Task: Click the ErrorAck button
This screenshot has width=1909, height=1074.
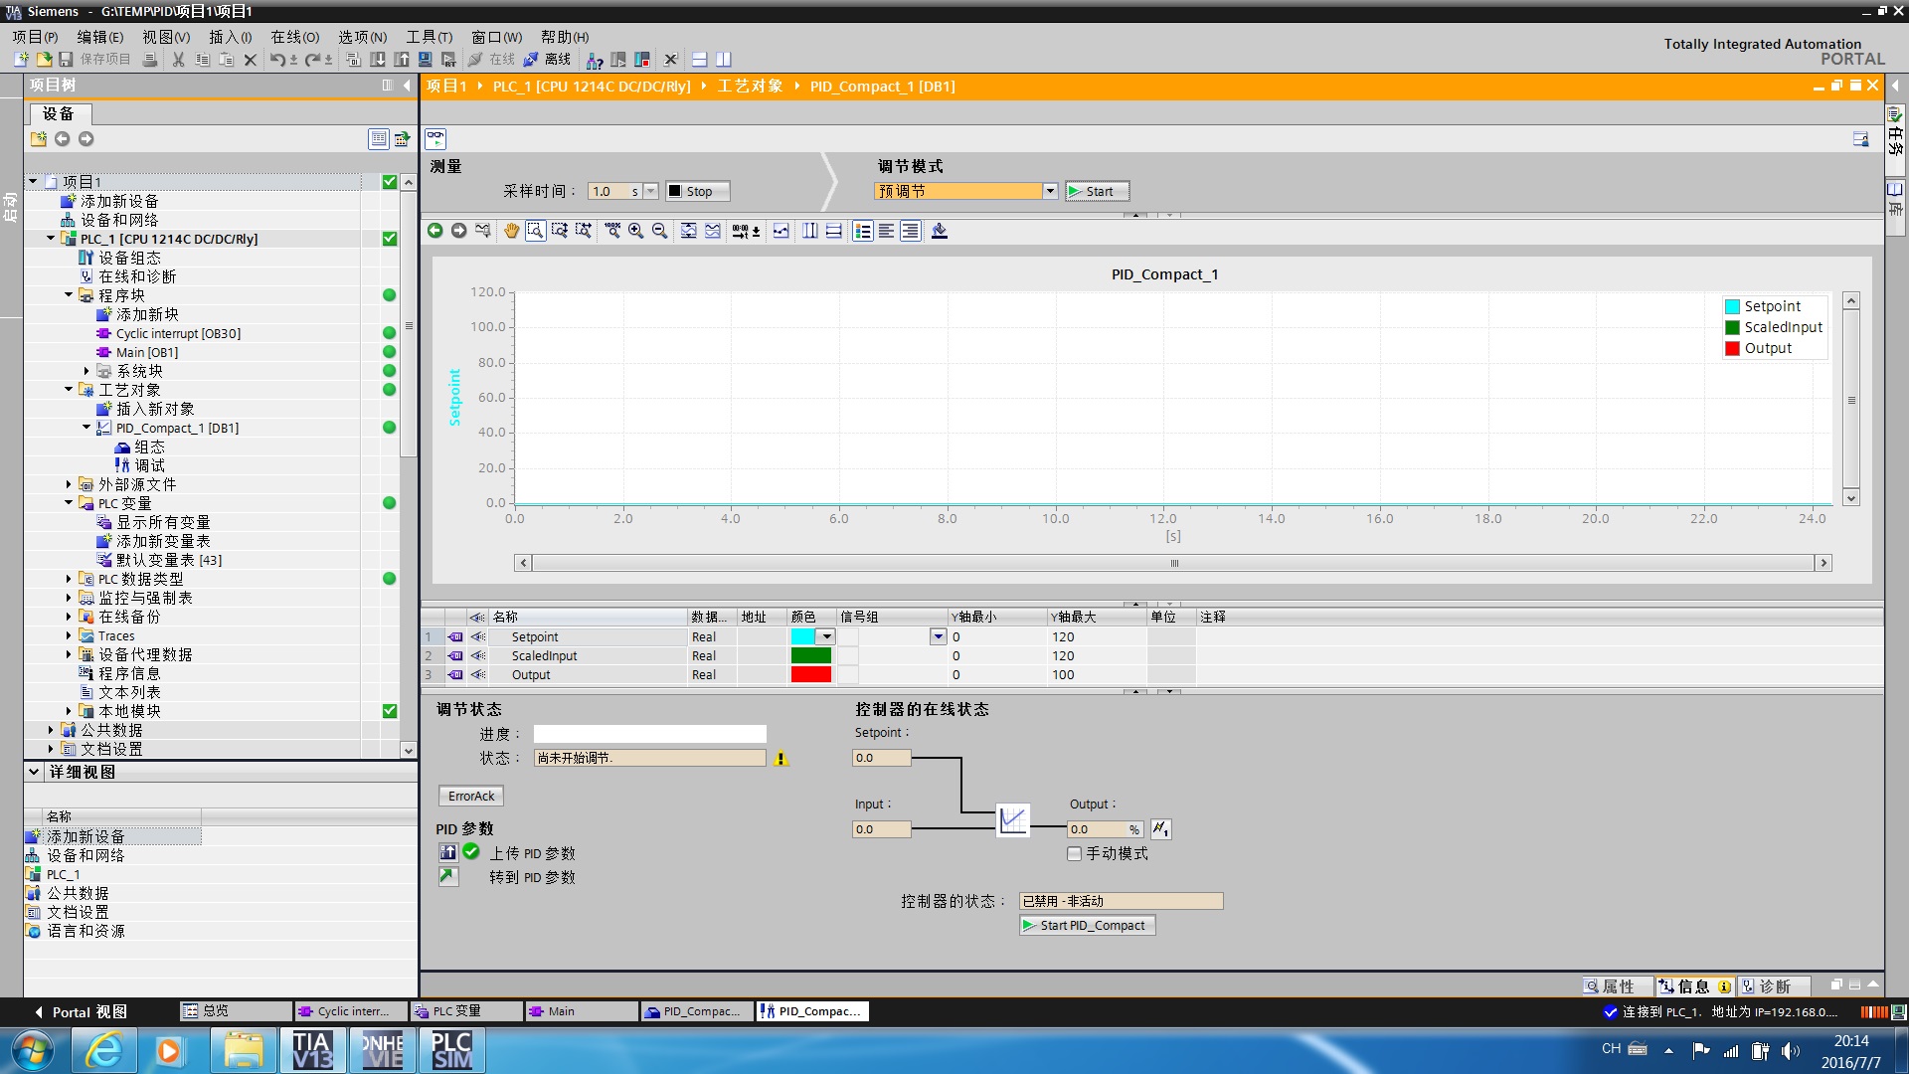Action: click(471, 796)
